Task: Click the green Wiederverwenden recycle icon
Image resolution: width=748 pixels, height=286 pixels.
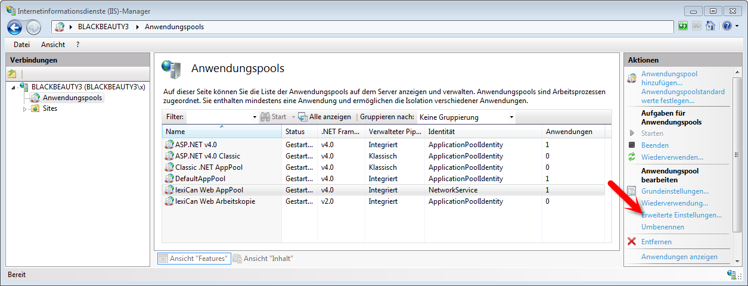Action: click(632, 157)
